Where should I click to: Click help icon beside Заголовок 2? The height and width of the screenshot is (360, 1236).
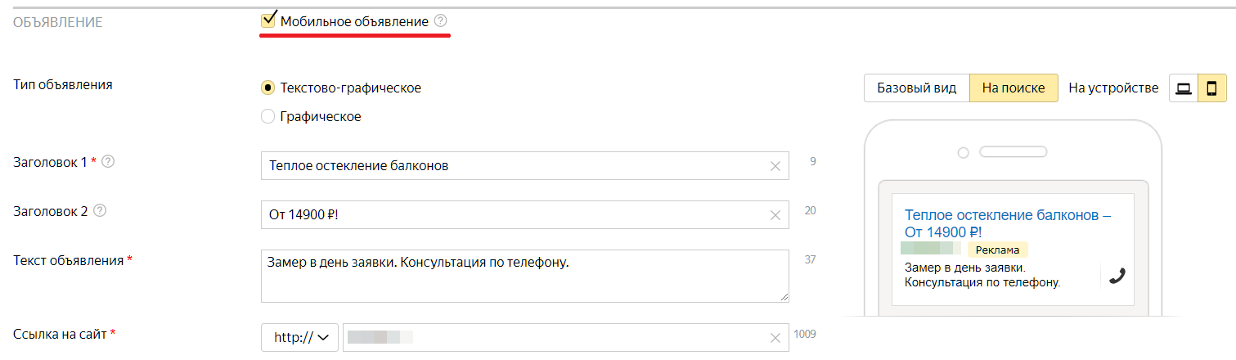tap(100, 211)
